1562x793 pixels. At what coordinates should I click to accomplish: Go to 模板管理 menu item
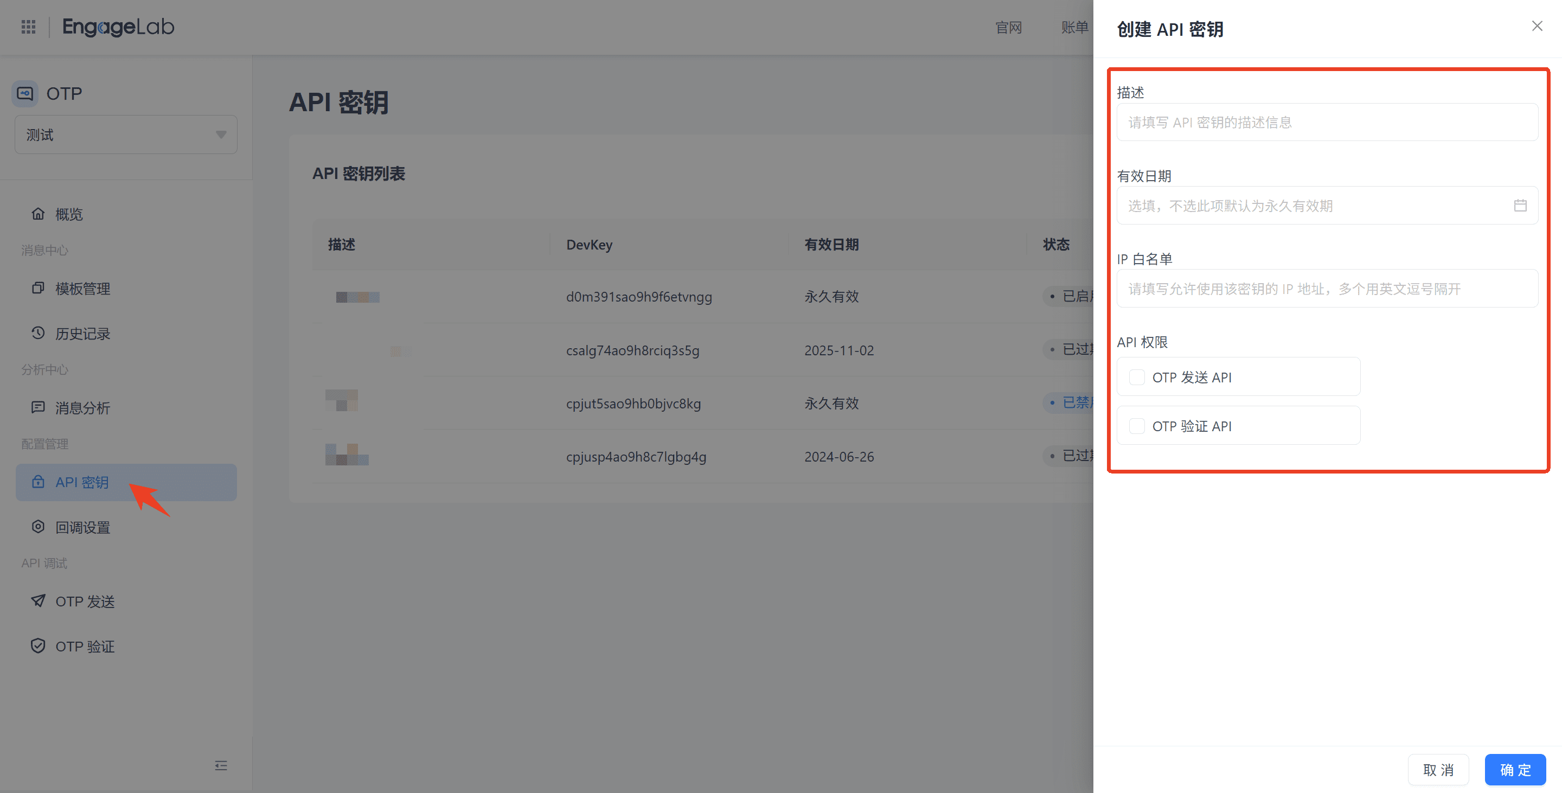(83, 289)
